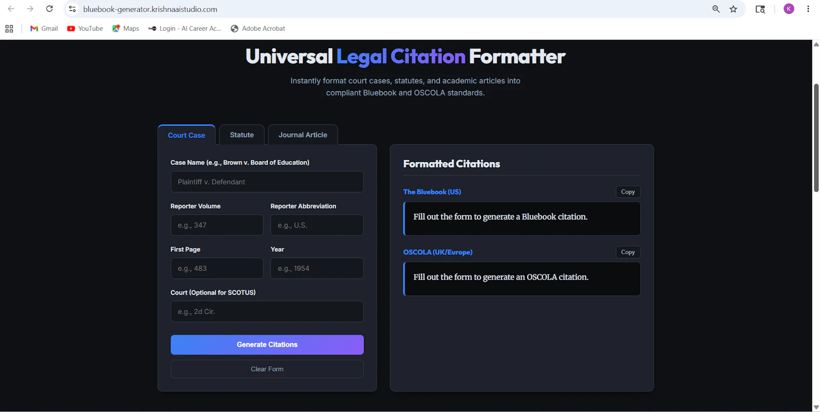This screenshot has width=820, height=412.
Task: Click the address bar URL
Action: pos(150,9)
